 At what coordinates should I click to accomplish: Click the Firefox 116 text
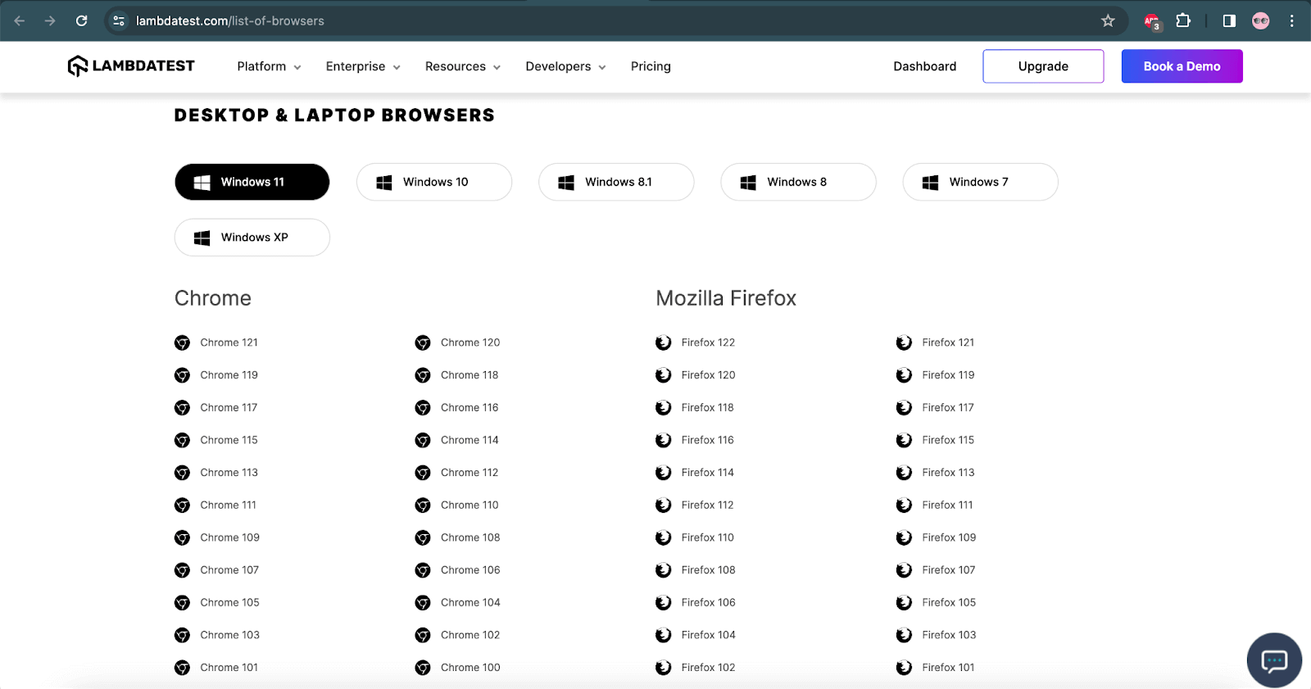[708, 440]
